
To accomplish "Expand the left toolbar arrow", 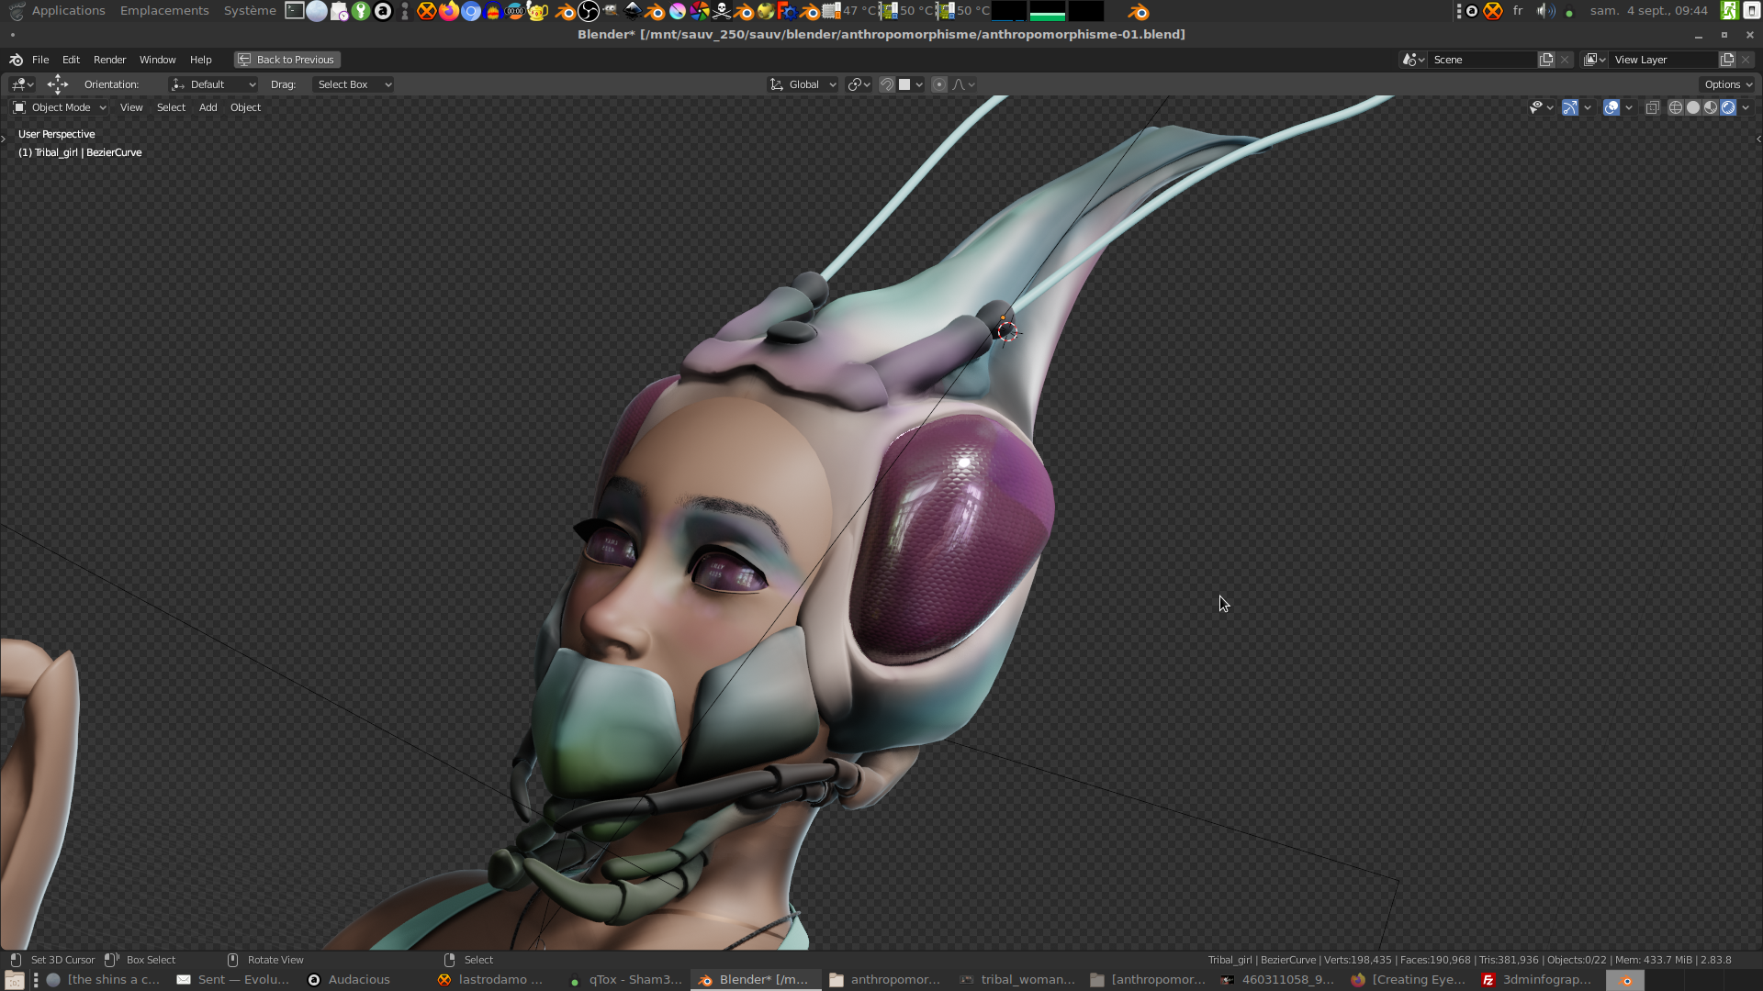I will point(4,139).
